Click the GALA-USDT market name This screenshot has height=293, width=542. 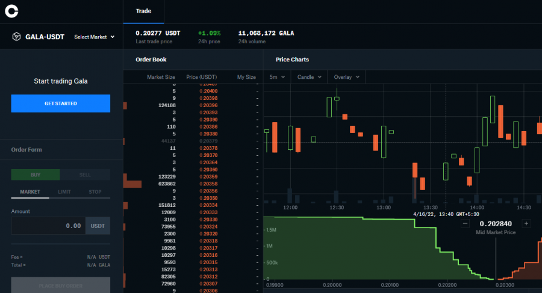coord(45,37)
